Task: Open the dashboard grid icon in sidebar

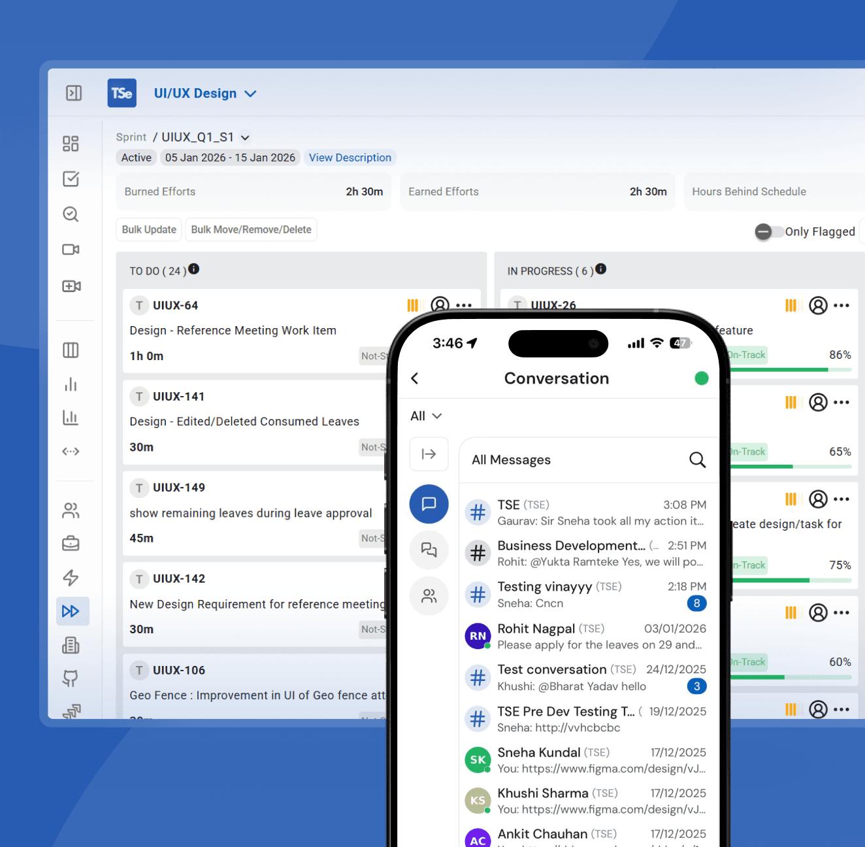Action: (x=71, y=144)
